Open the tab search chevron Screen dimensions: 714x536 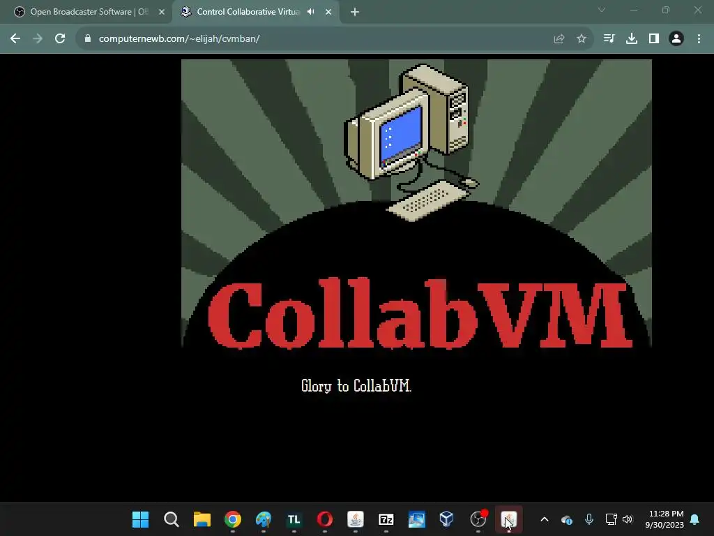602,10
